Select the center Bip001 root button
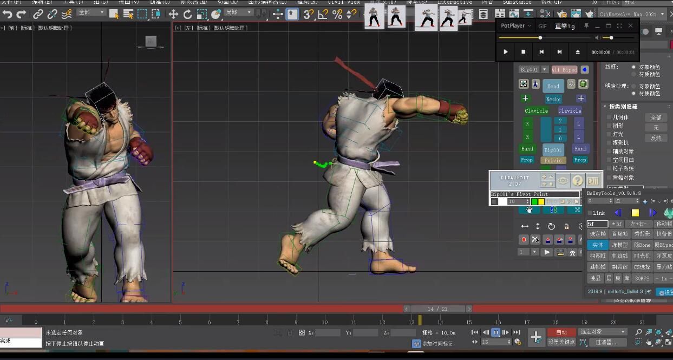Image resolution: width=673 pixels, height=360 pixels. pyautogui.click(x=553, y=150)
